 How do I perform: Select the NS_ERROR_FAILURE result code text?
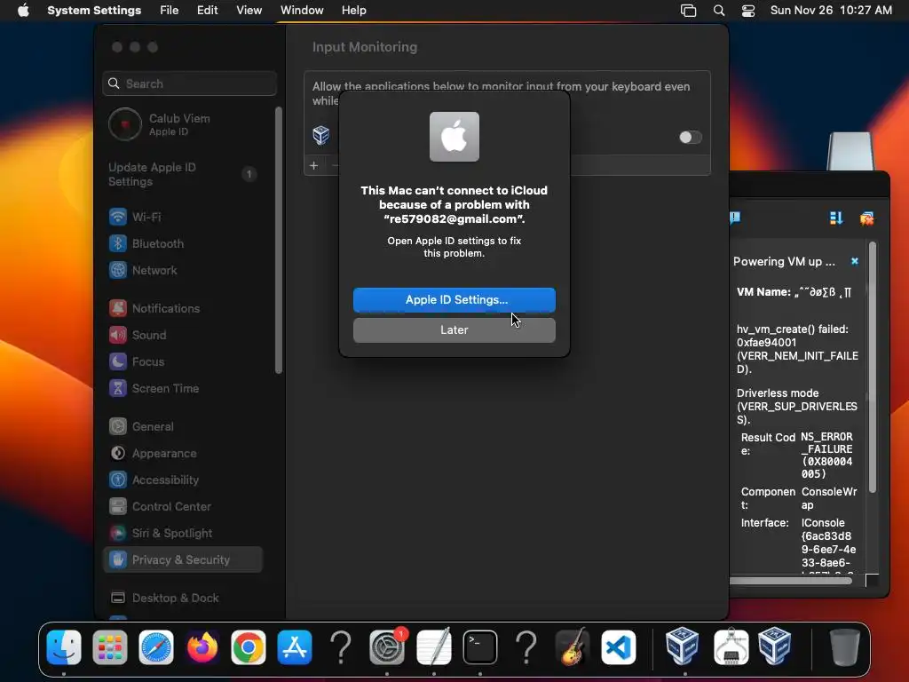click(x=827, y=456)
